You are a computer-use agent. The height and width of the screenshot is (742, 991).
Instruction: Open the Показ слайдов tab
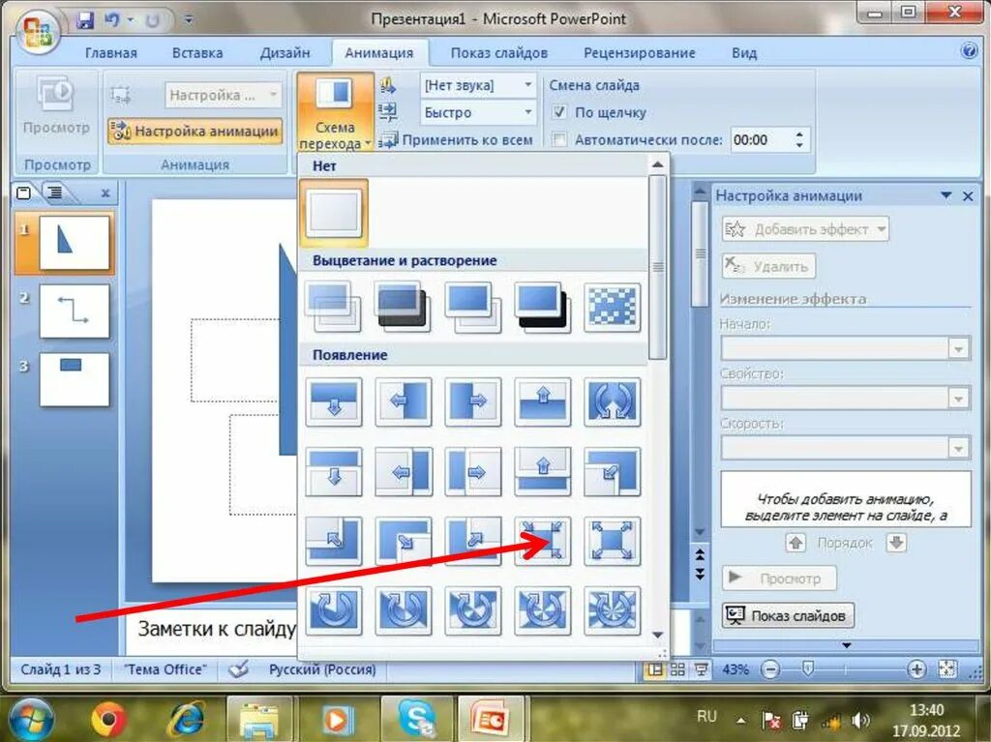pyautogui.click(x=498, y=53)
